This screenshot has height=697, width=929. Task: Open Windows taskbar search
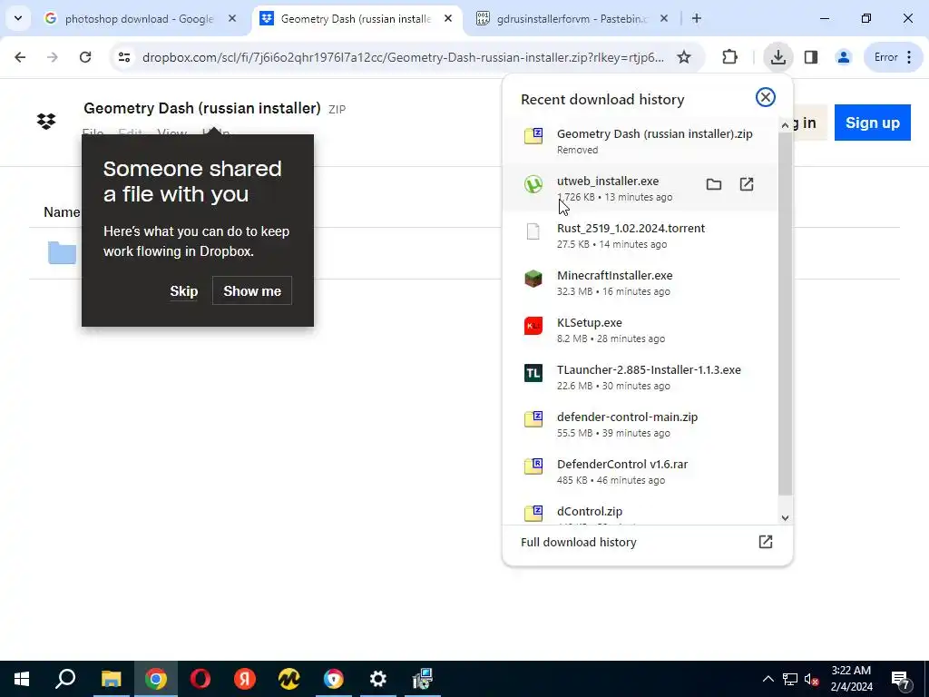(65, 679)
